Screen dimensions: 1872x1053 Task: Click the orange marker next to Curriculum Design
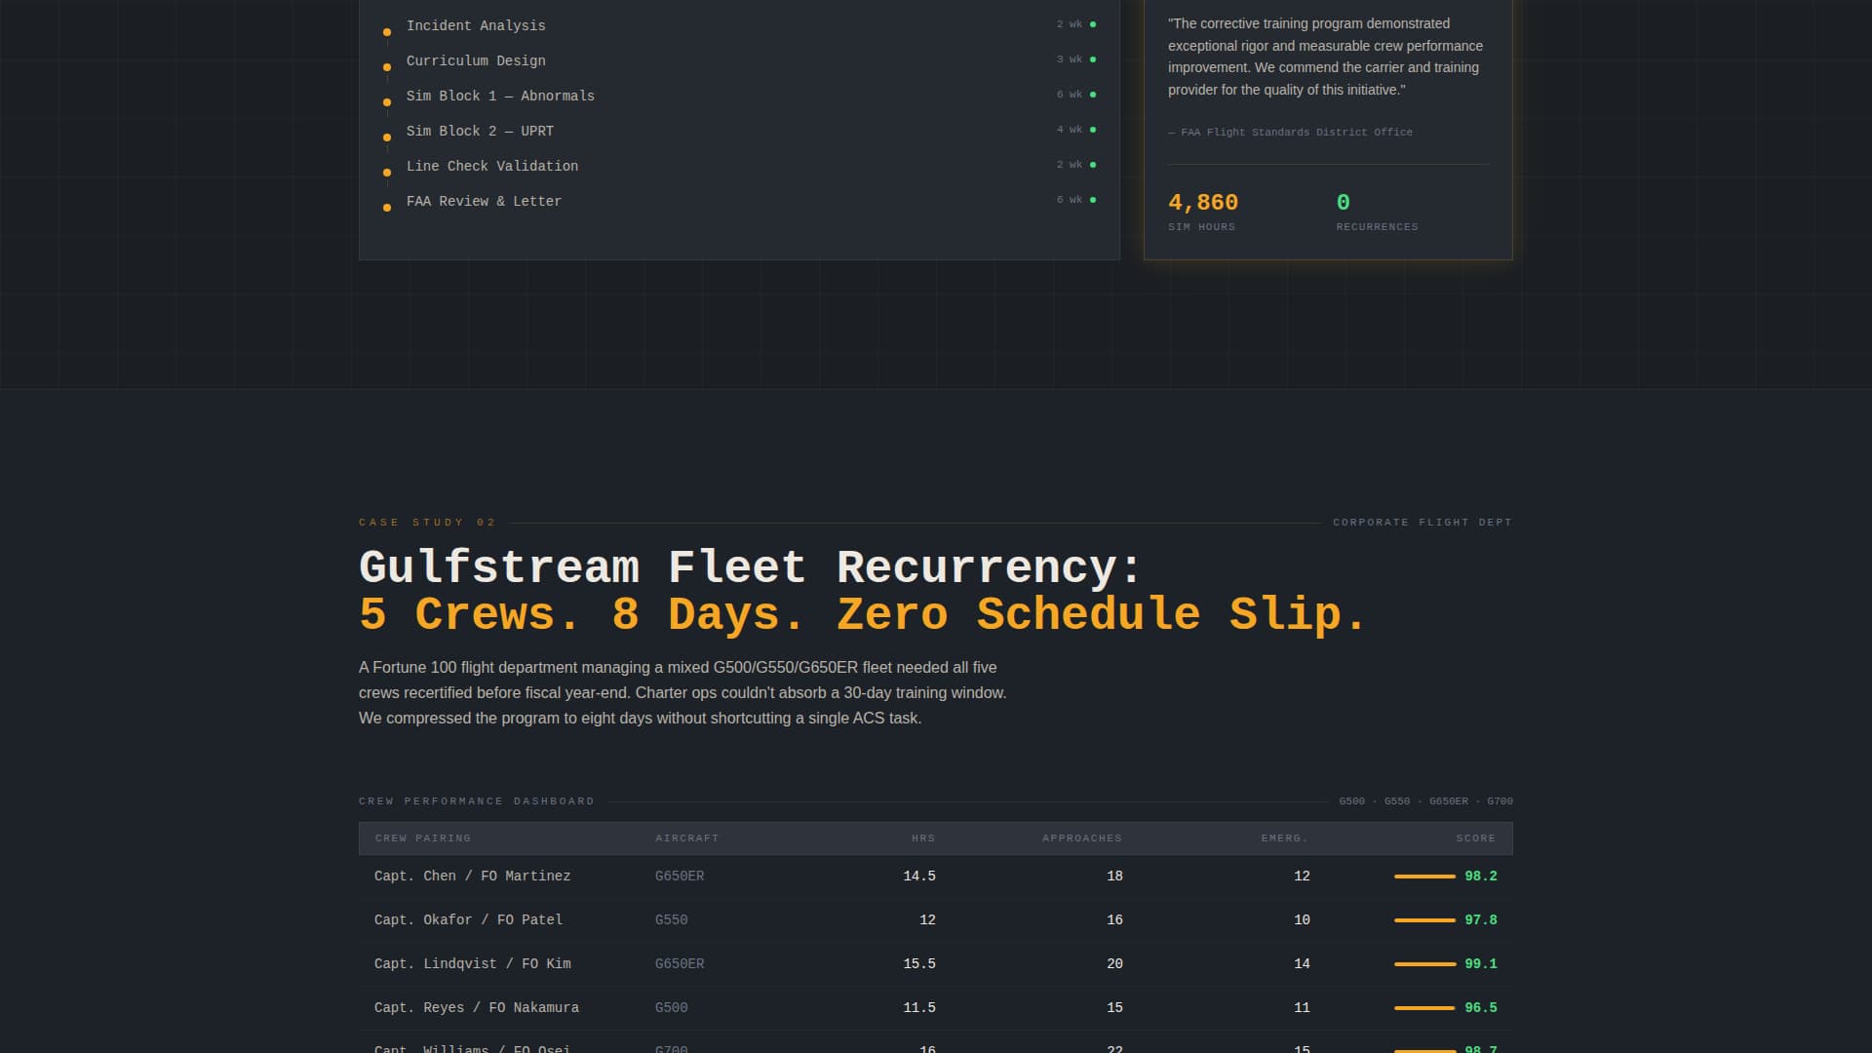click(387, 67)
